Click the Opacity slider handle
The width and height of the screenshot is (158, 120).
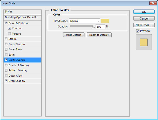[x=93, y=27]
